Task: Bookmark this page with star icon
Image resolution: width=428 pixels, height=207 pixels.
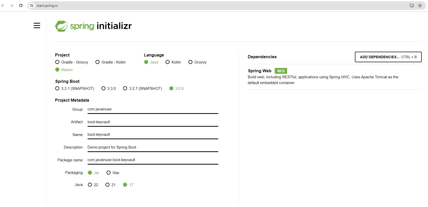Action: coord(420,6)
